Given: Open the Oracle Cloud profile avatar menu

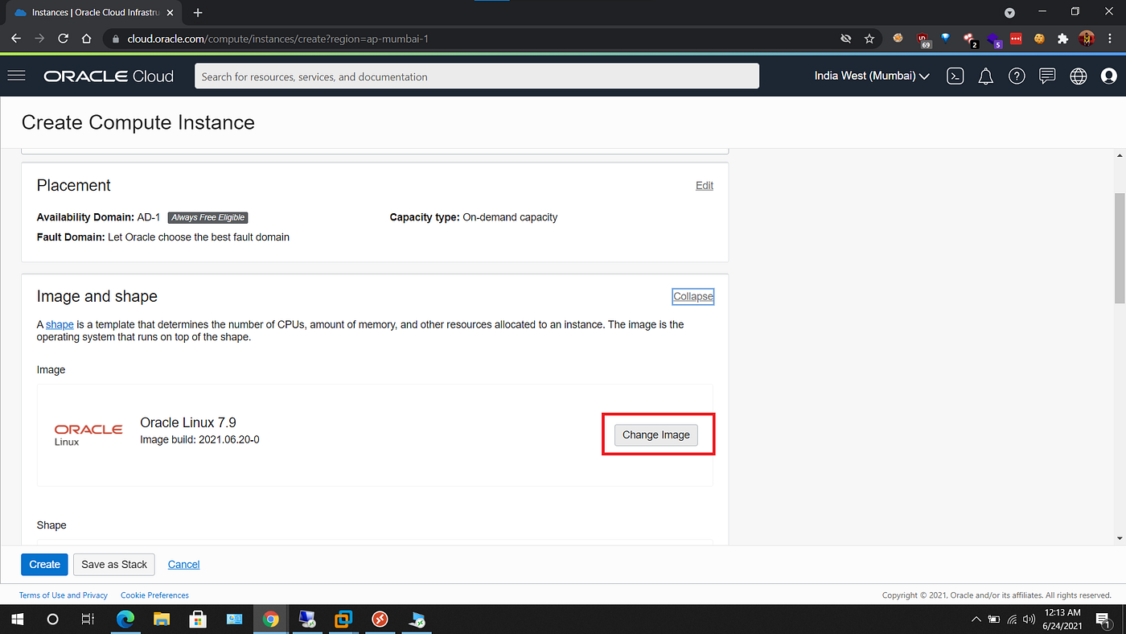Looking at the screenshot, I should (1109, 76).
